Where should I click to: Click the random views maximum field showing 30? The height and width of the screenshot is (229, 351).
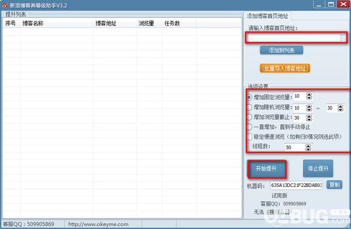(332, 108)
